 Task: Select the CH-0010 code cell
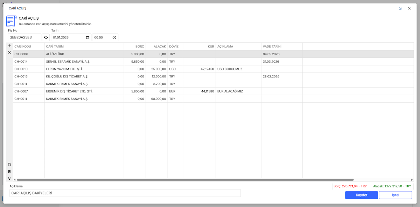(x=29, y=69)
